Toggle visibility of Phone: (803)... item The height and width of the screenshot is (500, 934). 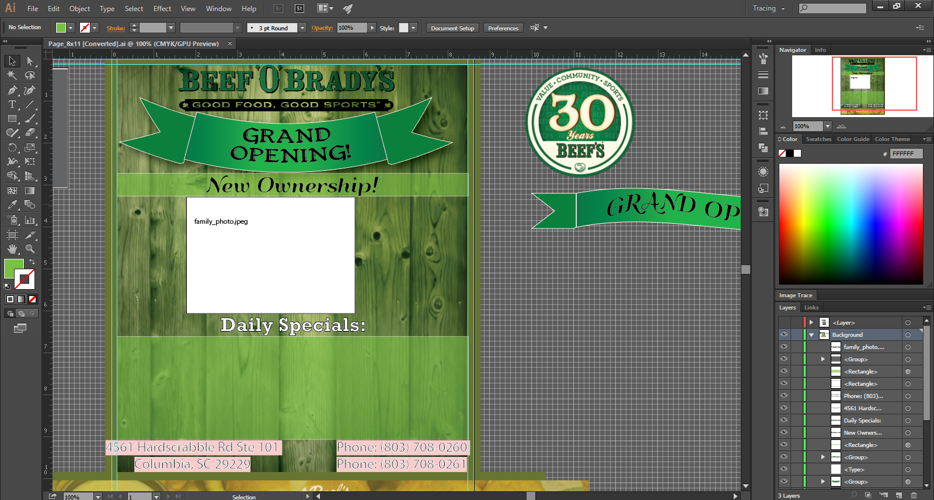click(784, 396)
